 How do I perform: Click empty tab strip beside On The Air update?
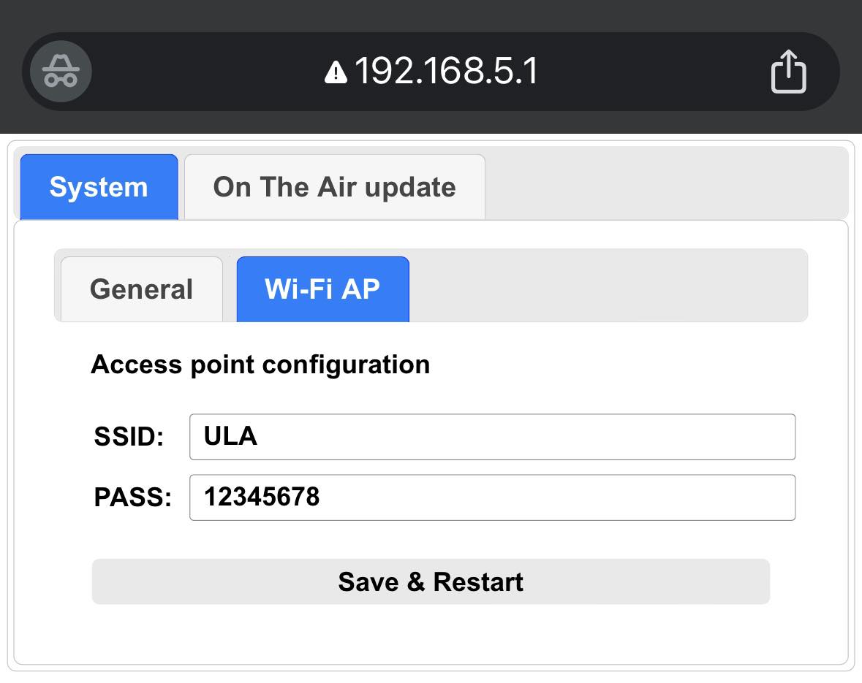pos(666,184)
